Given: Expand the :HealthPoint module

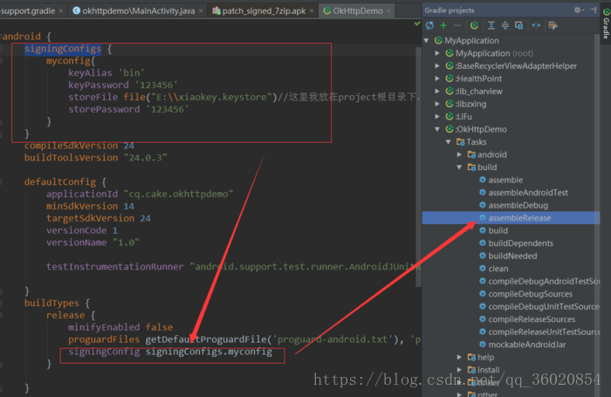Looking at the screenshot, I should click(x=437, y=79).
